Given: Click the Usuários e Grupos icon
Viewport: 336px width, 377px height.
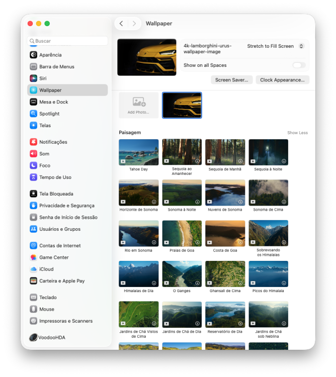Looking at the screenshot, I should (x=33, y=229).
